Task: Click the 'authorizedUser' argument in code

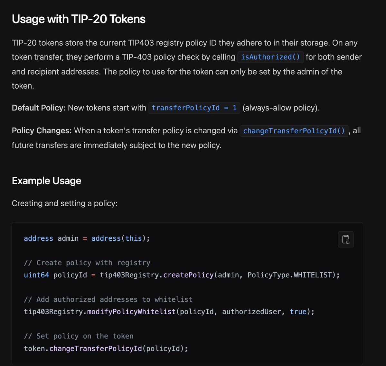Action: point(251,312)
